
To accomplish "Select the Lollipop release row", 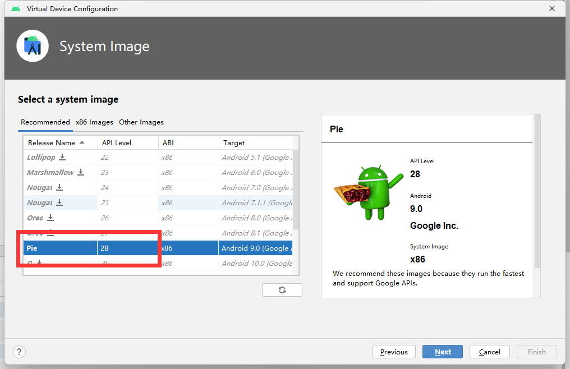I will (158, 157).
